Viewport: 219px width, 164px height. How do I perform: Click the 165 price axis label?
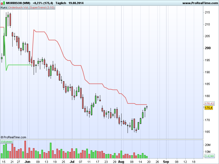[x=207, y=132]
